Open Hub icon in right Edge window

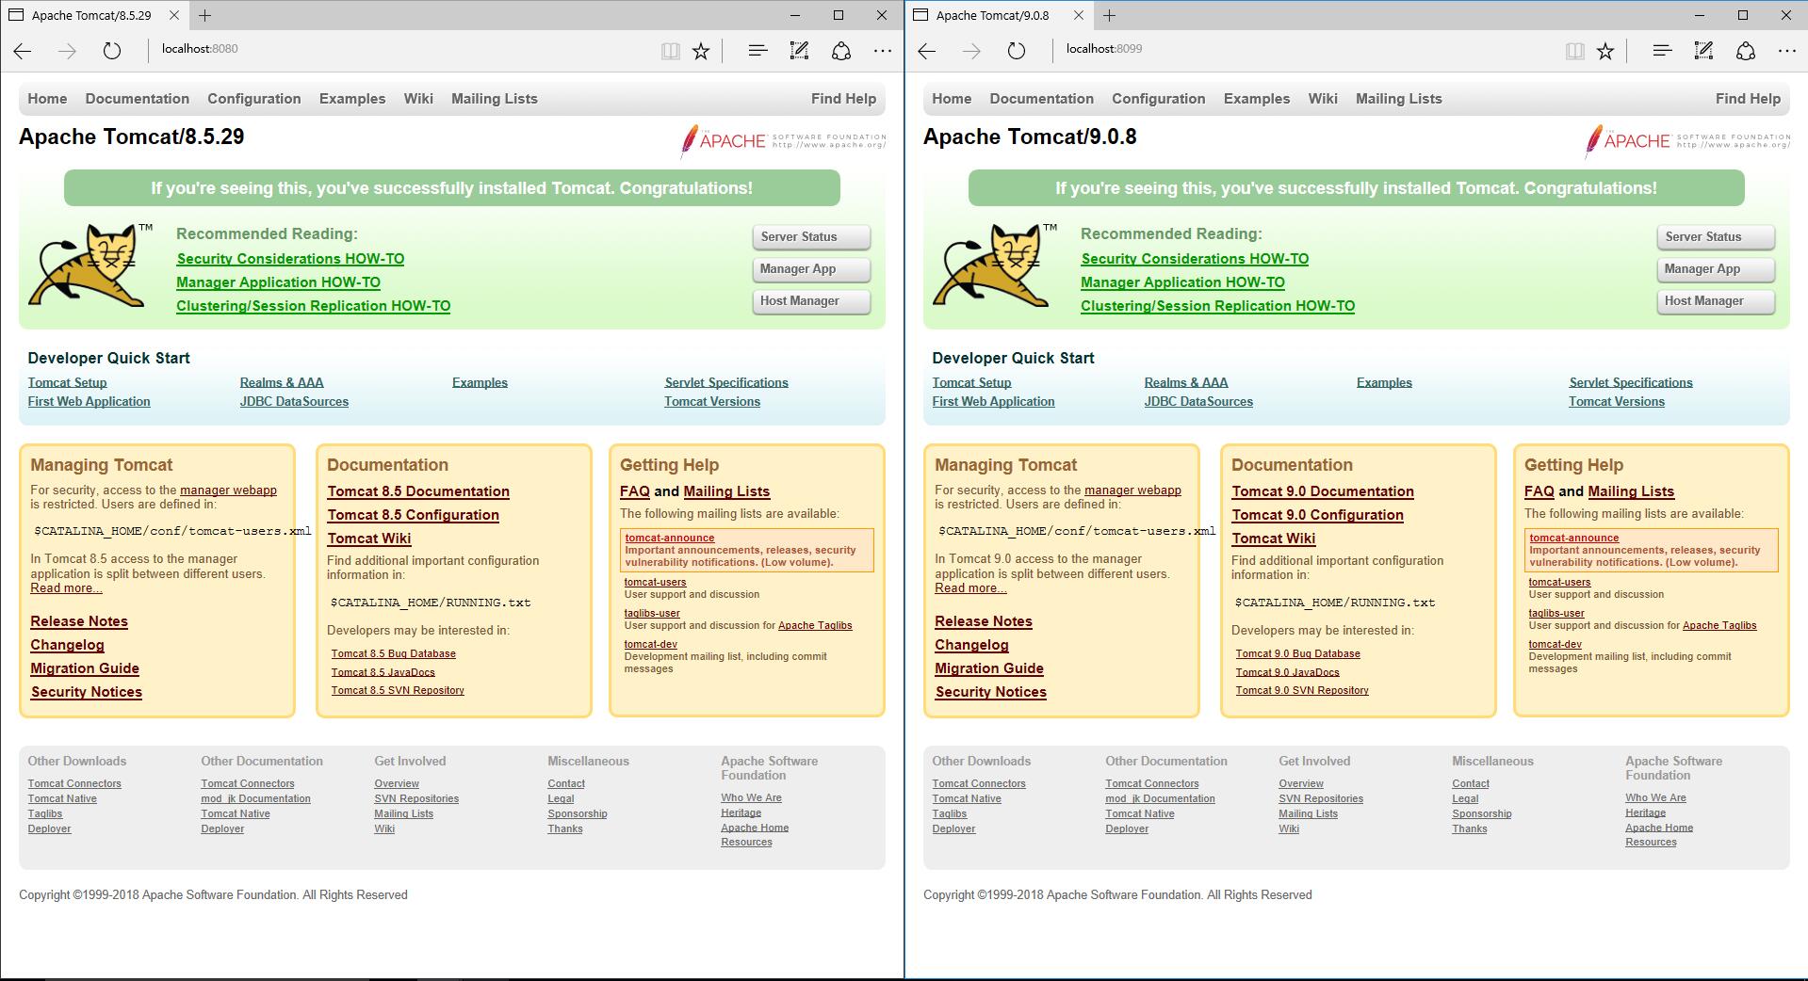tap(1662, 51)
